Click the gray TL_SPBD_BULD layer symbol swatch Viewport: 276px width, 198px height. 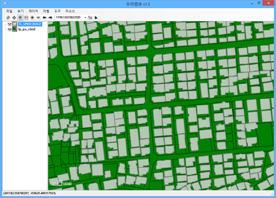[15, 24]
